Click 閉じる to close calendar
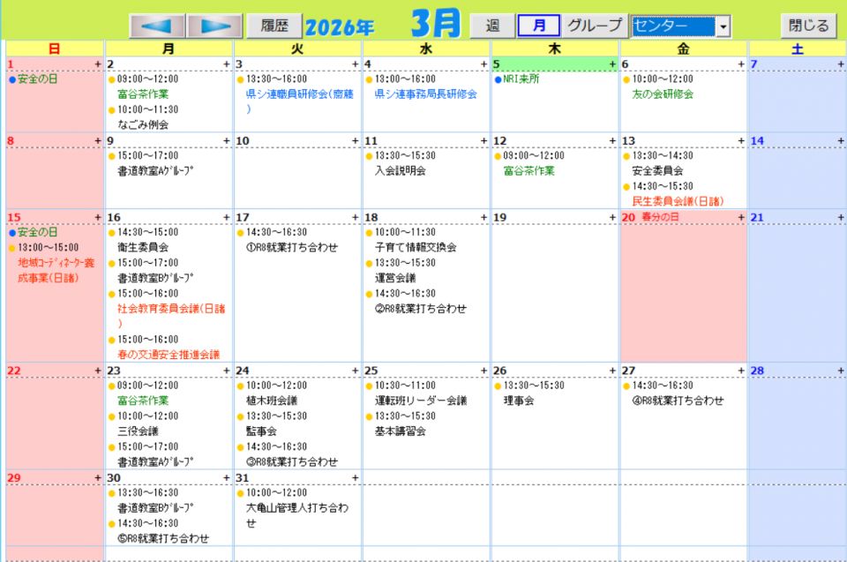This screenshot has width=847, height=562. point(808,26)
